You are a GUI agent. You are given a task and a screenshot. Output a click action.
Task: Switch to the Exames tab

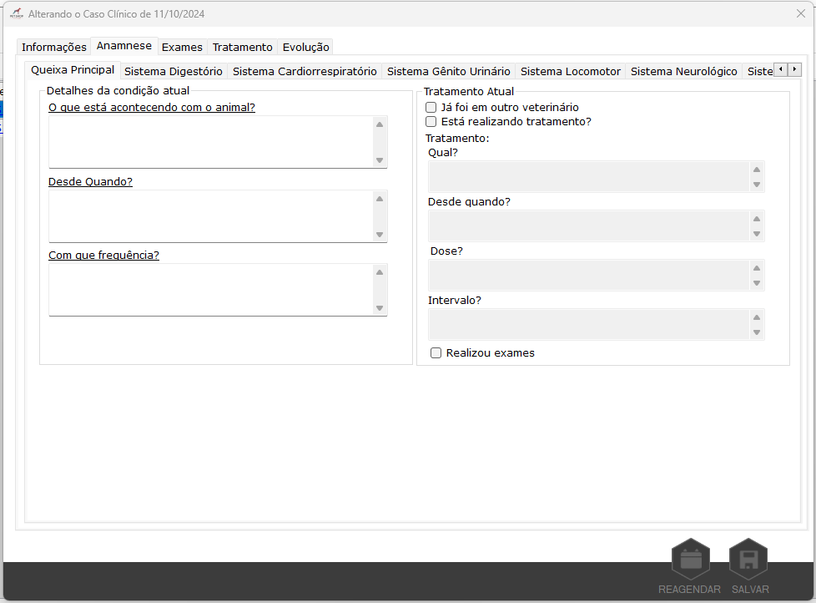pos(182,47)
